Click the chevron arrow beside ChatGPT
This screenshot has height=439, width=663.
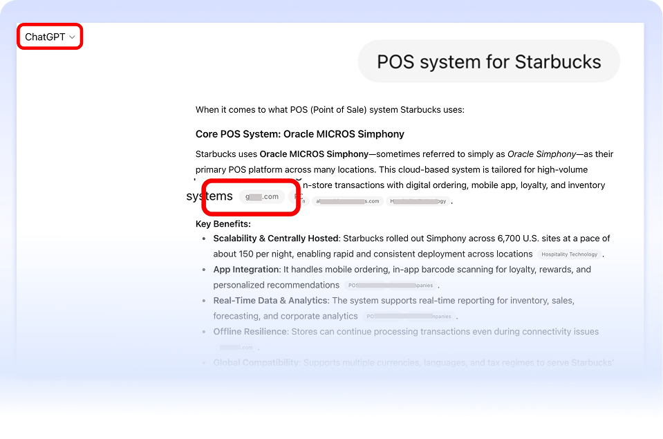tap(73, 37)
